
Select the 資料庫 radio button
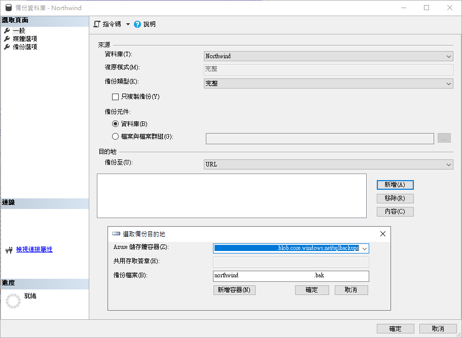(115, 124)
